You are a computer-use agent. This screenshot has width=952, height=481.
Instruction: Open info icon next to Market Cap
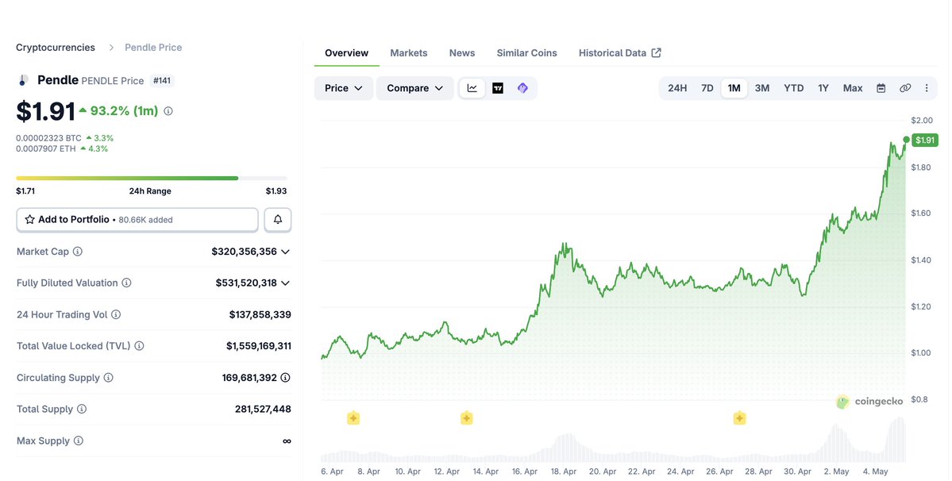[78, 251]
